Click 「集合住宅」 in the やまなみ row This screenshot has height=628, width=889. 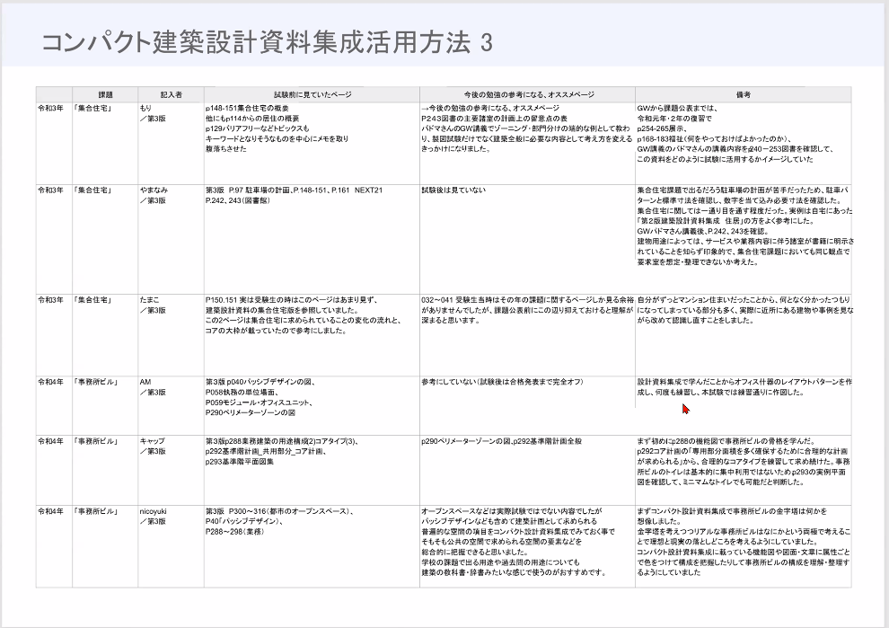[x=92, y=190]
